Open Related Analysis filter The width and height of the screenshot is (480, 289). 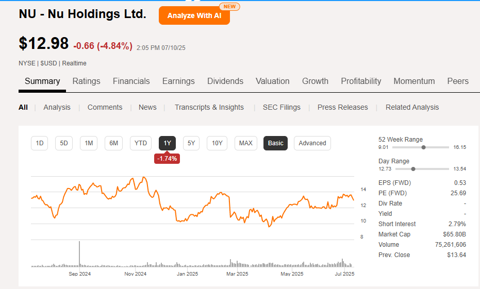click(x=412, y=107)
